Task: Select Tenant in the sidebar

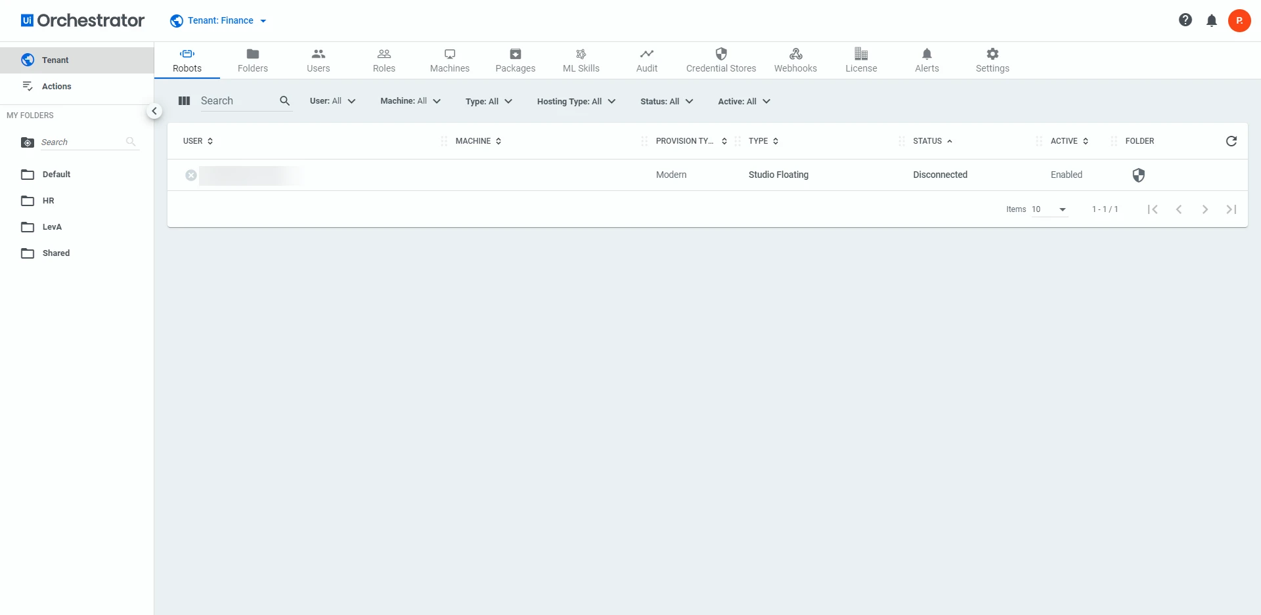Action: (x=77, y=60)
